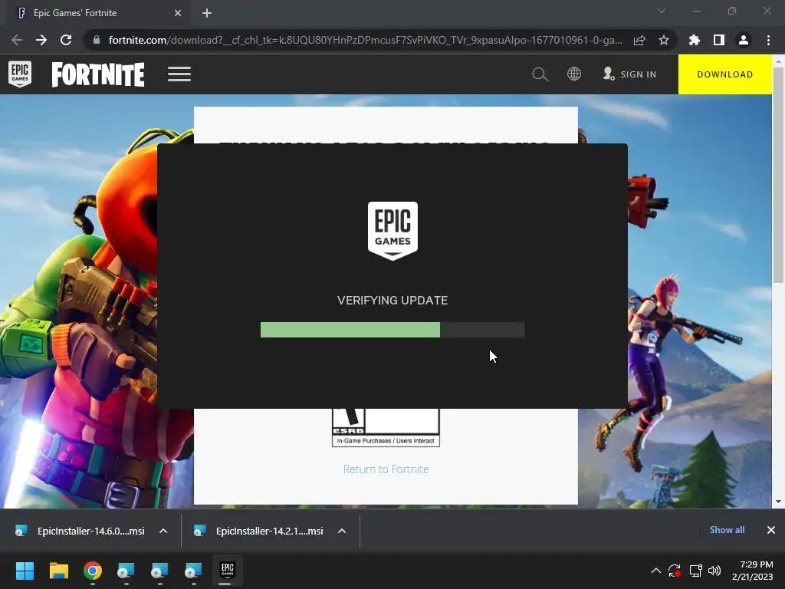Click the scrollbar down arrow
Screen dimensions: 785x589
pyautogui.click(x=778, y=502)
